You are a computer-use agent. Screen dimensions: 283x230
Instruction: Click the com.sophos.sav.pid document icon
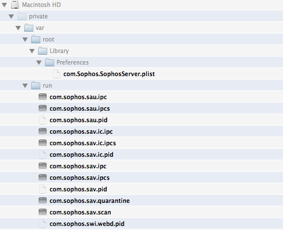coord(43,189)
